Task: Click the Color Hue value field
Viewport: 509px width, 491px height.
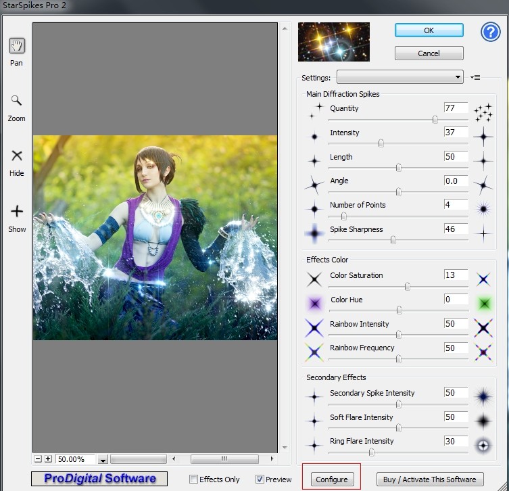Action: [x=456, y=299]
